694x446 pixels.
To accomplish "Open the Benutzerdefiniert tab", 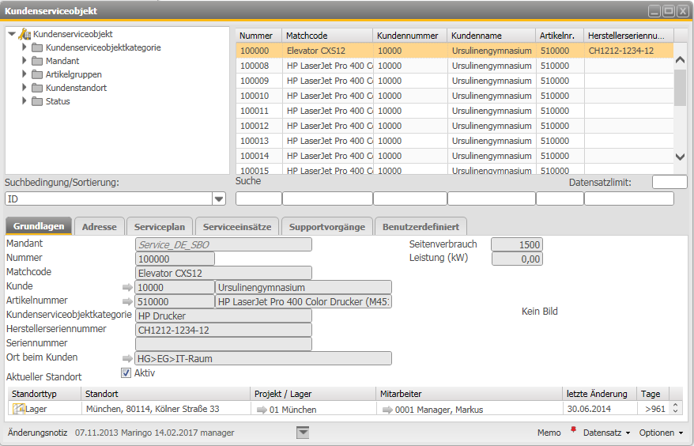I will click(x=421, y=227).
